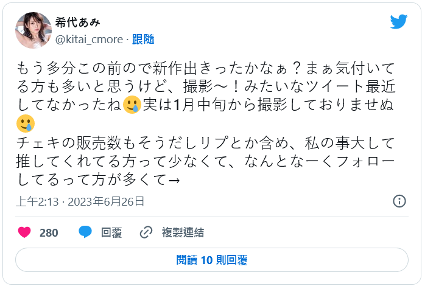Click the blue reply speech bubble icon
The height and width of the screenshot is (289, 422).
coord(85,232)
